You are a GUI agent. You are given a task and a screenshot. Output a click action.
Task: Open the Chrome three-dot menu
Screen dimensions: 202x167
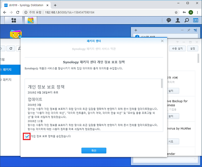tap(197, 12)
